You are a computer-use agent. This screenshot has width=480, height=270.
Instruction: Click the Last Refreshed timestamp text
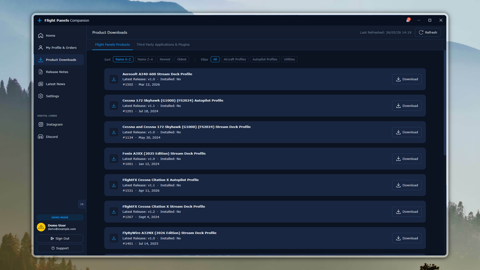pos(386,32)
